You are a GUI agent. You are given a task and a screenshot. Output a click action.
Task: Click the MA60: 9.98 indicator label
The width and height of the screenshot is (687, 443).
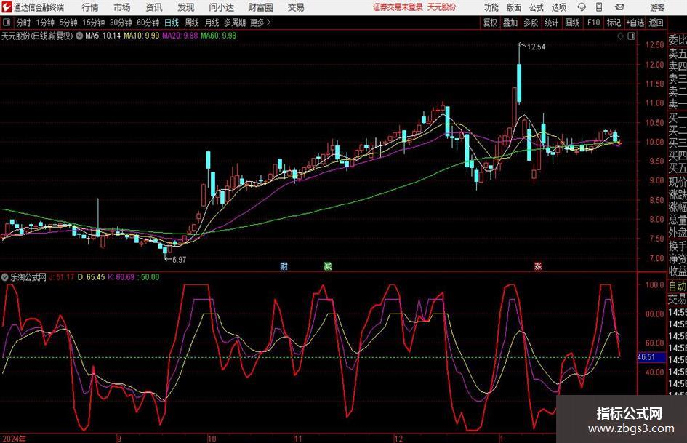point(219,36)
